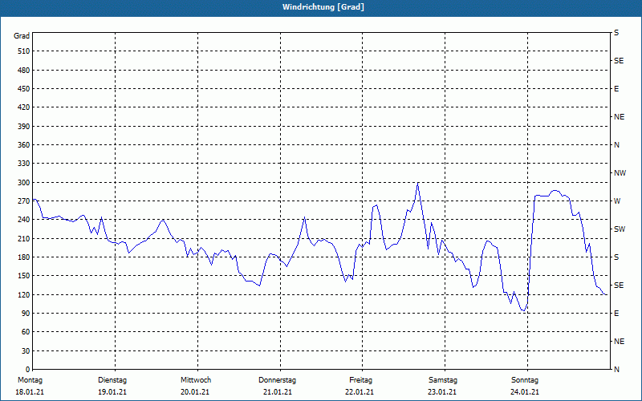Select the SE compass label beside the 480 gridline
Image resolution: width=642 pixels, height=401 pixels.
[x=619, y=61]
